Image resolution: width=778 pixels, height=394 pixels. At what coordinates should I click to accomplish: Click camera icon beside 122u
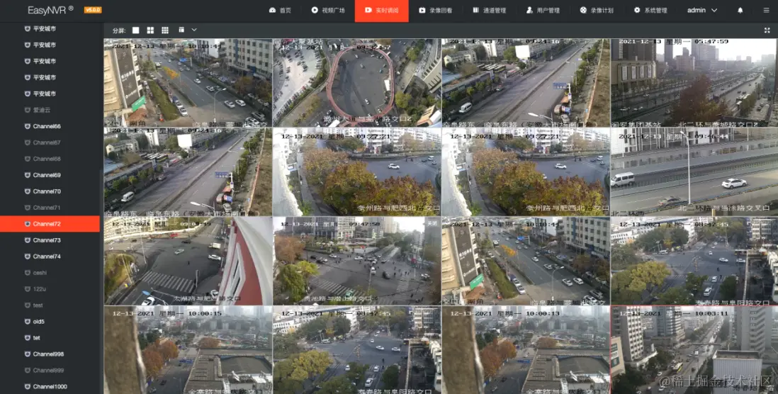coord(28,289)
